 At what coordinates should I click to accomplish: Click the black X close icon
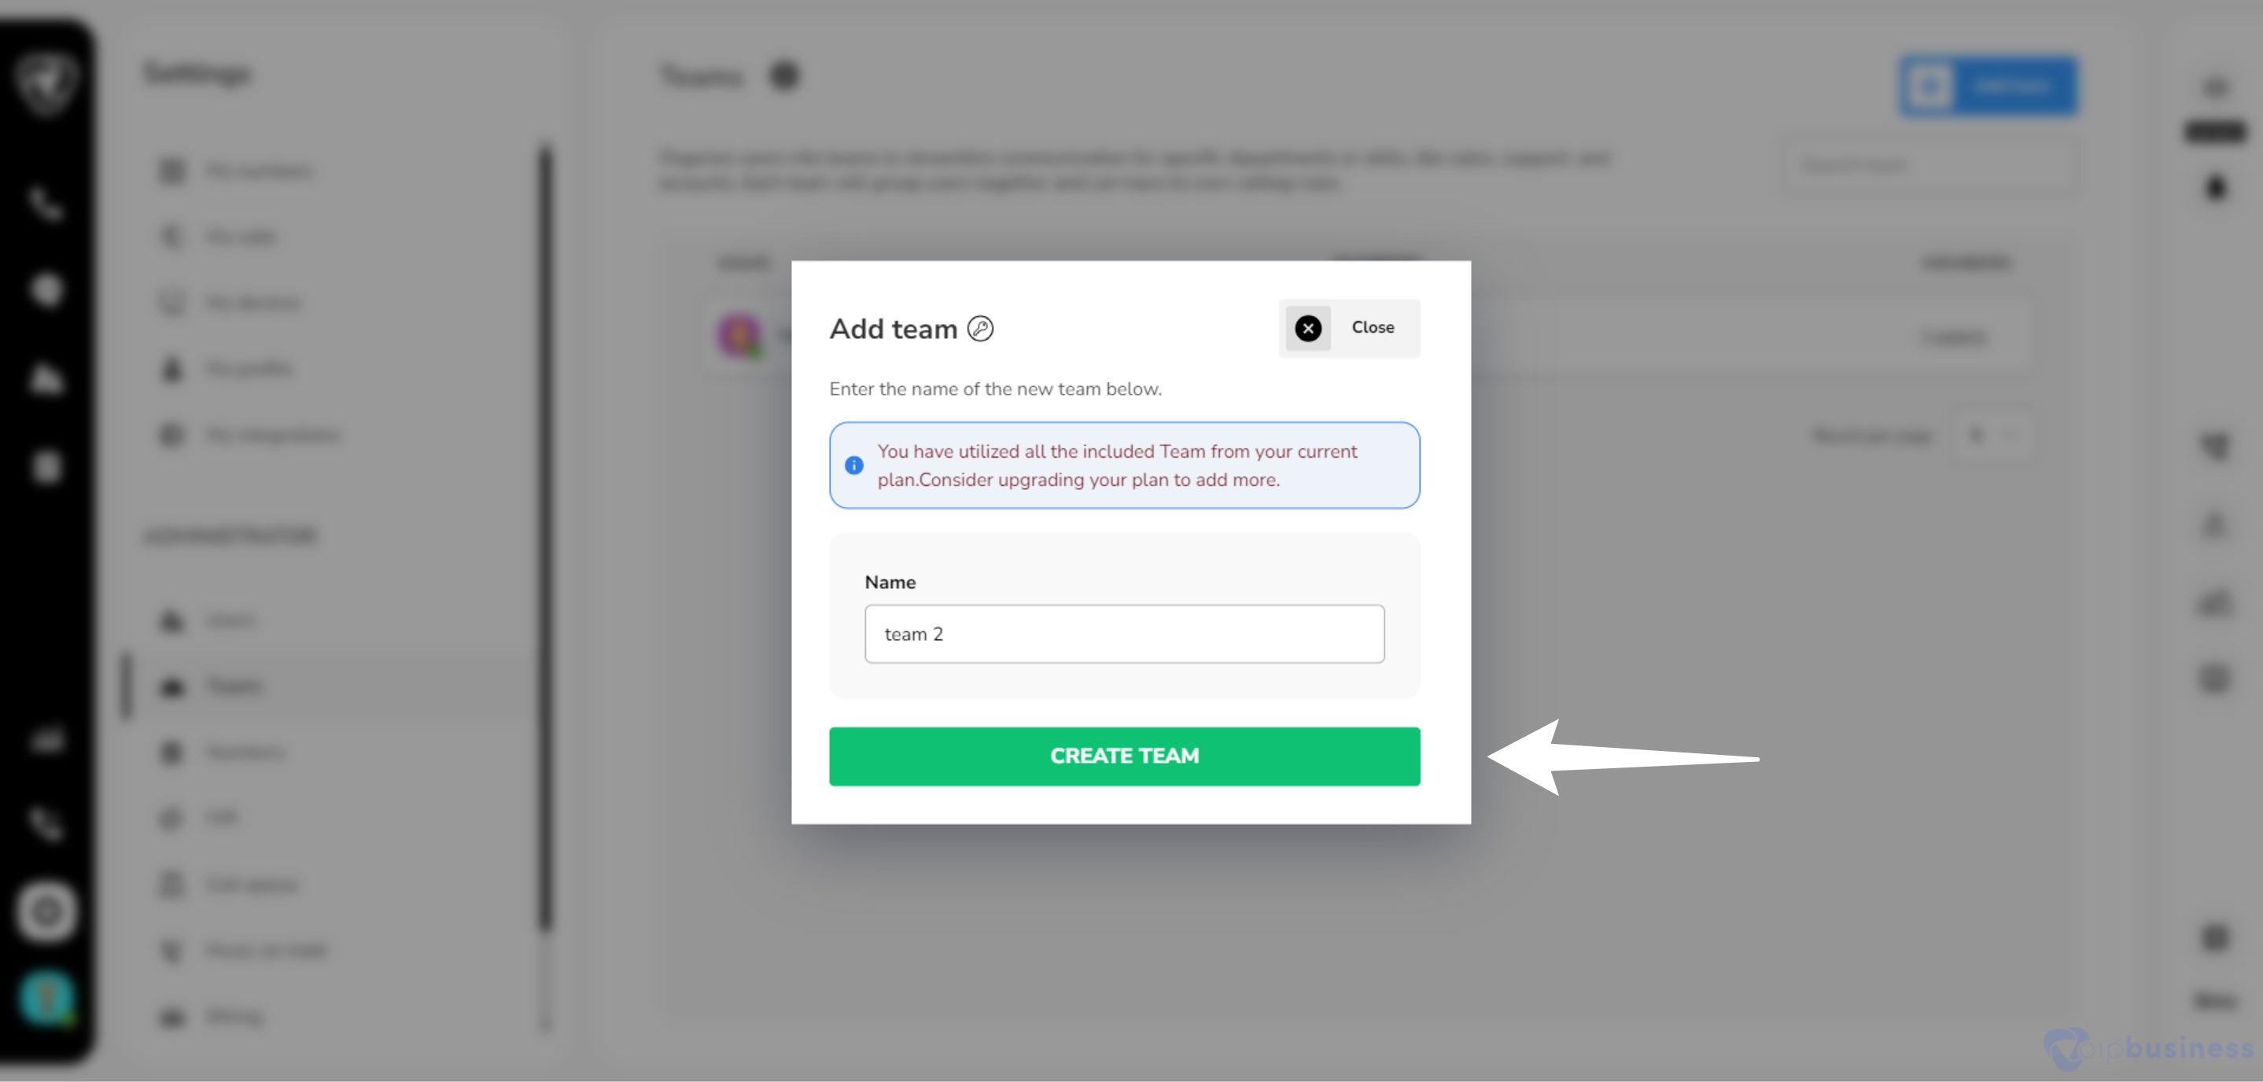pos(1307,329)
